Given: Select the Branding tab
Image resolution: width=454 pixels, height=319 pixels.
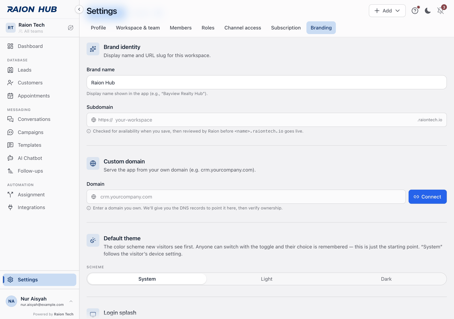Looking at the screenshot, I should click(321, 28).
